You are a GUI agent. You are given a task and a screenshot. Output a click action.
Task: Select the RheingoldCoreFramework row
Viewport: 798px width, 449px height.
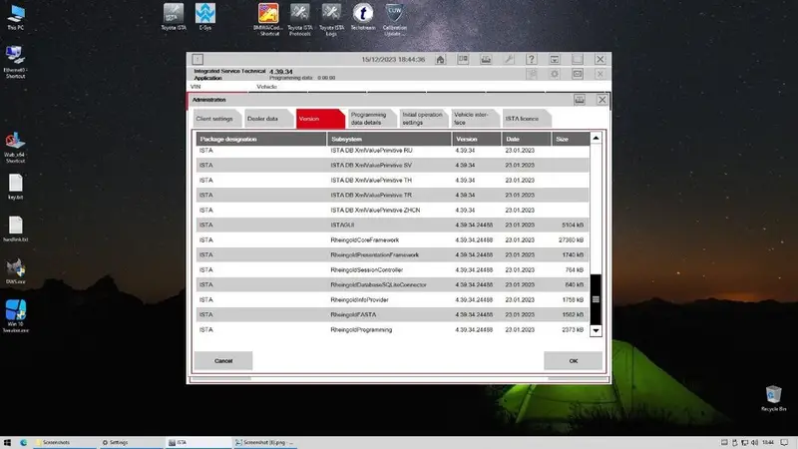(x=392, y=239)
